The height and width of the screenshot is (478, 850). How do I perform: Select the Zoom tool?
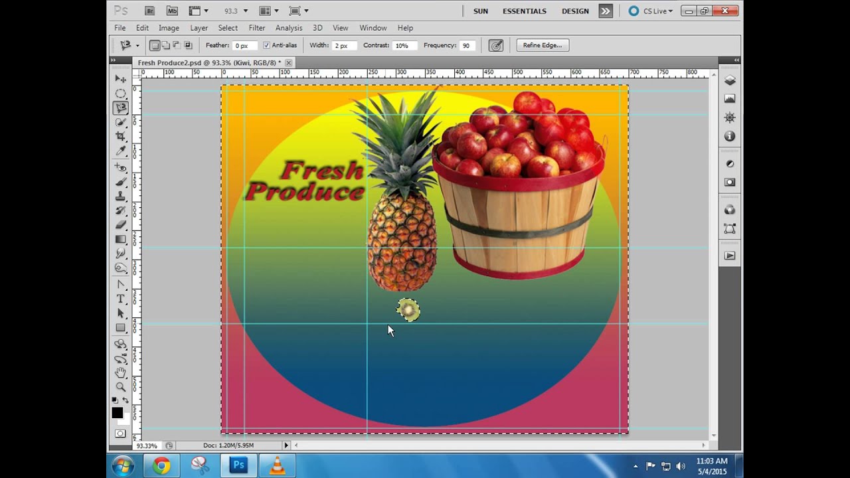120,387
